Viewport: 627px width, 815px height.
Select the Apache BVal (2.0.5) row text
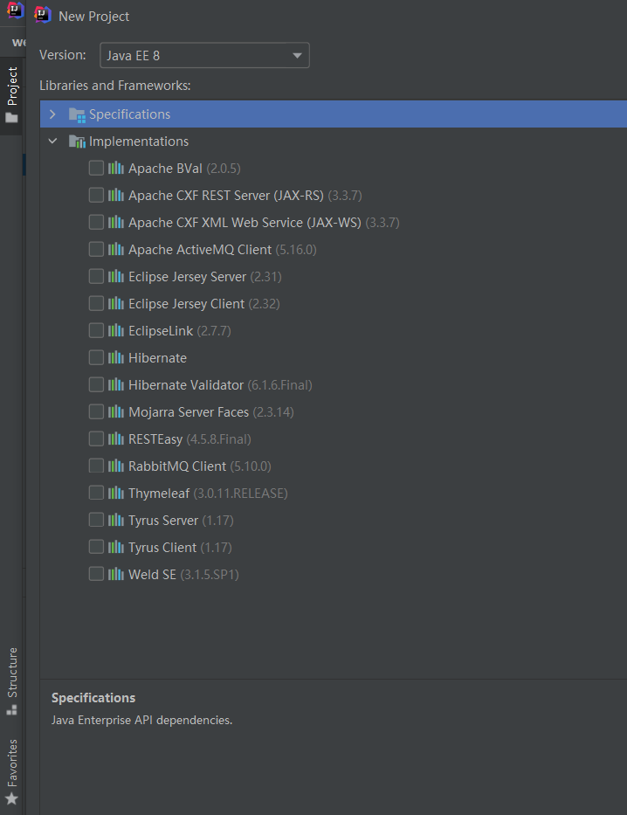pyautogui.click(x=184, y=169)
